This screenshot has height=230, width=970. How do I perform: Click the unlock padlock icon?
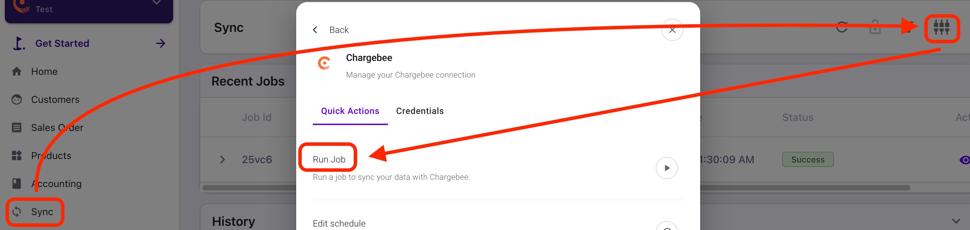click(x=875, y=27)
